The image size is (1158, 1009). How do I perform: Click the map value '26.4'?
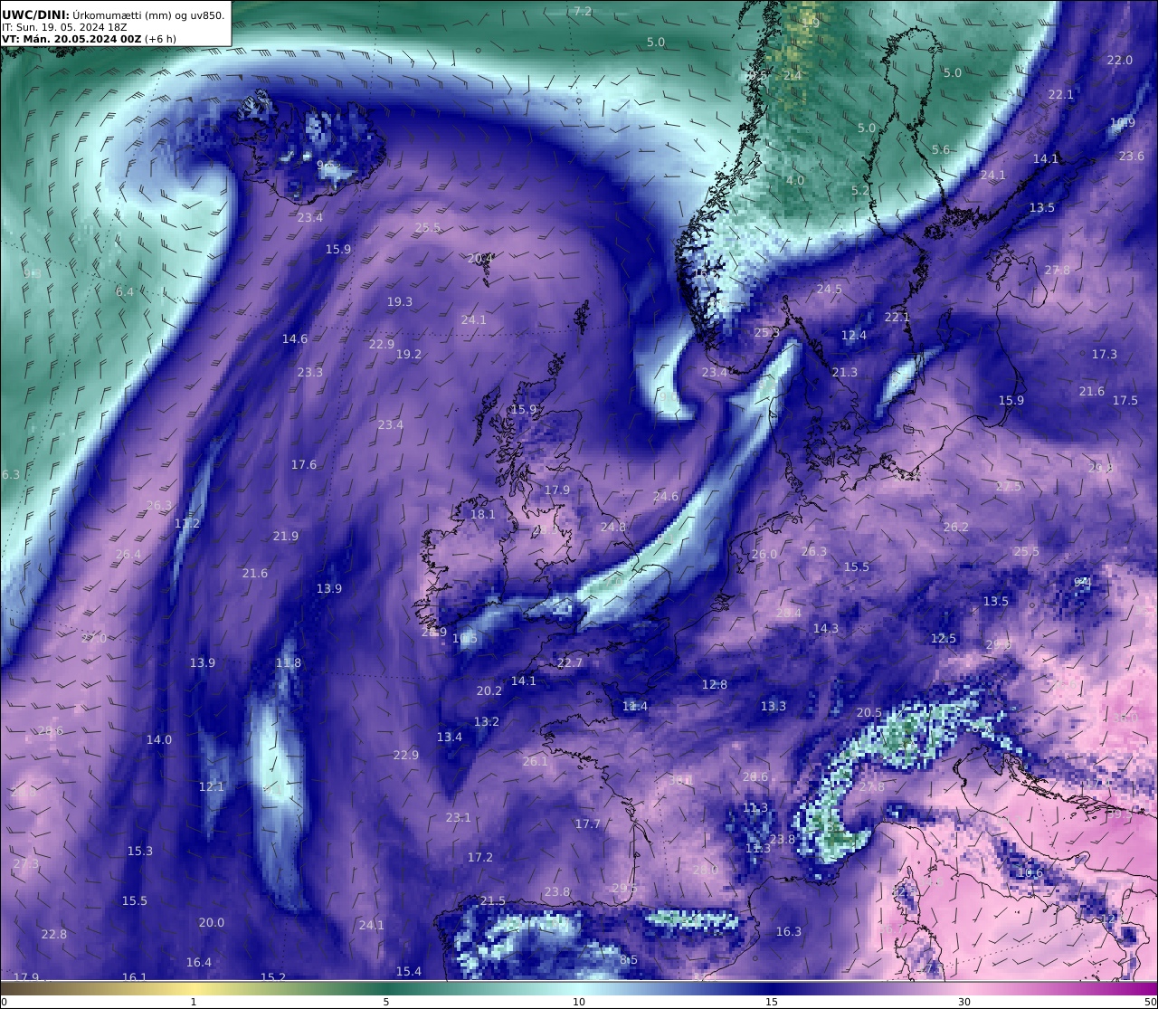click(x=128, y=555)
